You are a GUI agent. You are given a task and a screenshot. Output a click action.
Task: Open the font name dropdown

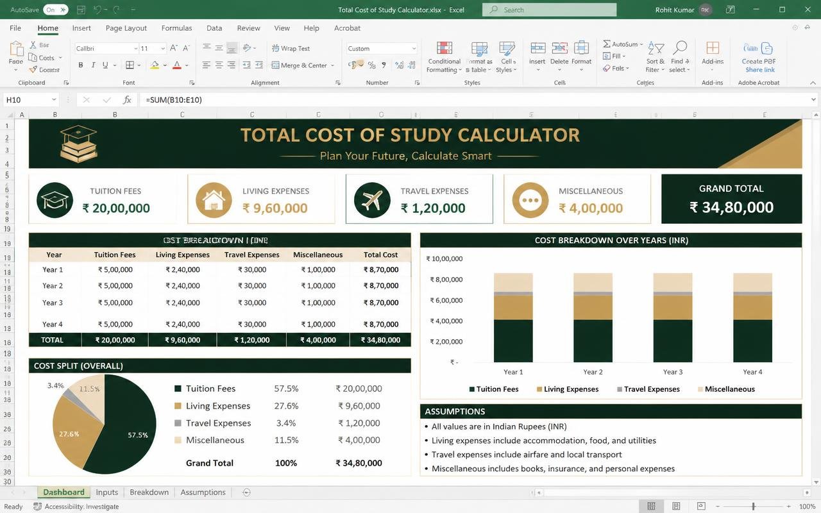coord(135,48)
